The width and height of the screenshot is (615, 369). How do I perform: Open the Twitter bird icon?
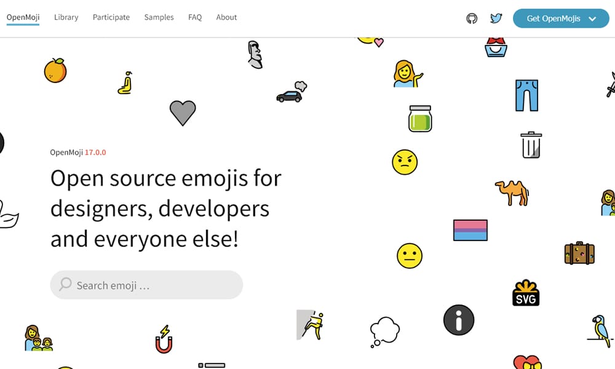pyautogui.click(x=496, y=18)
